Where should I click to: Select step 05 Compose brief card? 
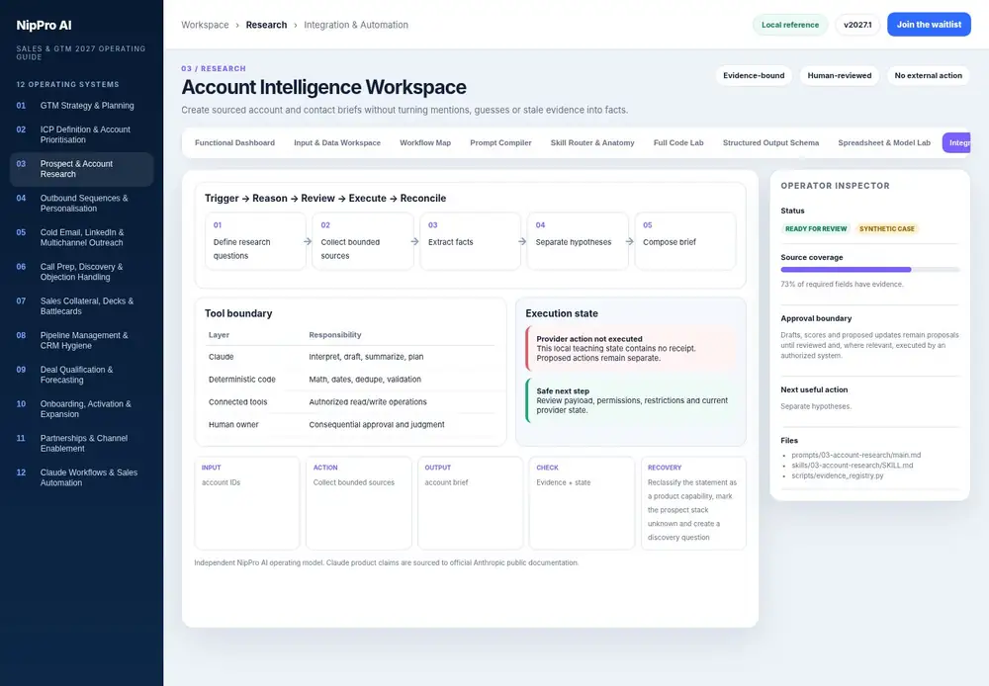pos(685,241)
